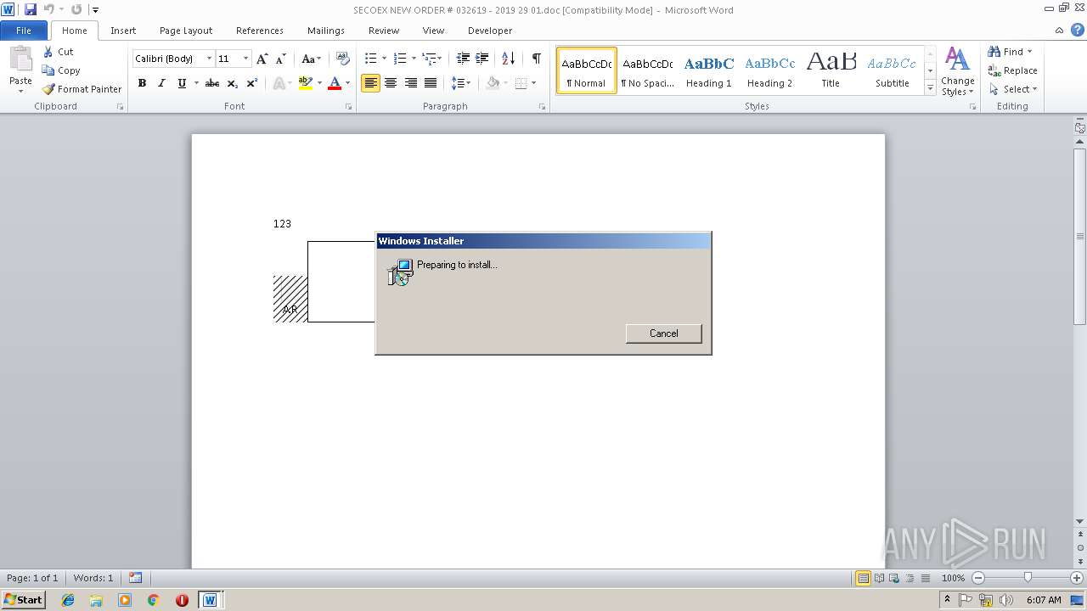Viewport: 1087px width, 611px height.
Task: Increase paragraph indent
Action: [x=482, y=59]
